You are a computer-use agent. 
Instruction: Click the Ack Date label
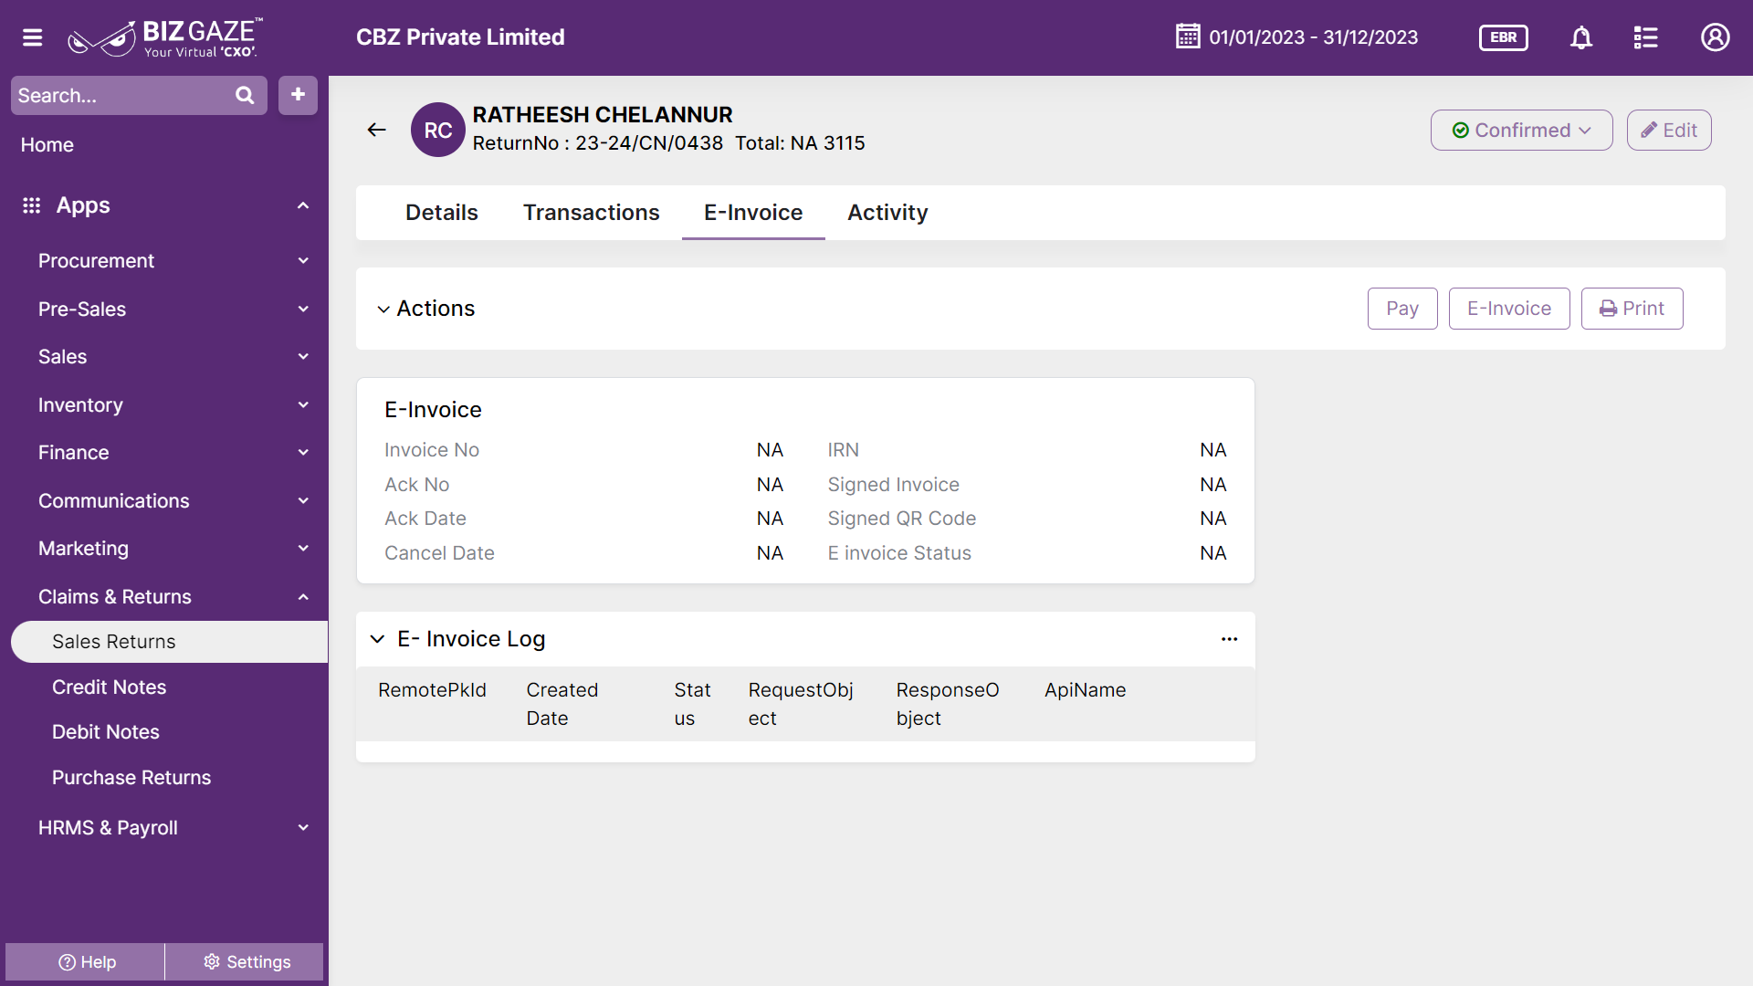tap(425, 519)
